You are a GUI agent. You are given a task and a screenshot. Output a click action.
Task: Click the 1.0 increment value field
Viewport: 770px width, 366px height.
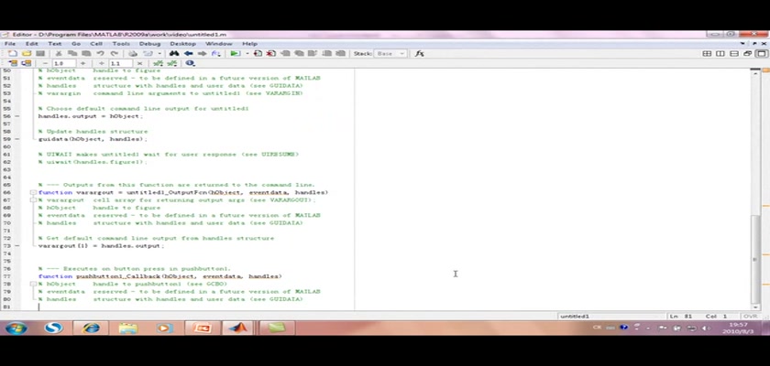64,63
